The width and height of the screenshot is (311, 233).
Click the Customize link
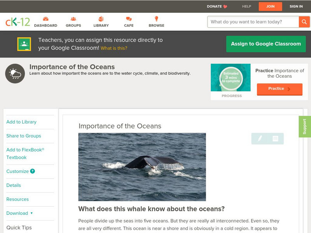click(17, 171)
